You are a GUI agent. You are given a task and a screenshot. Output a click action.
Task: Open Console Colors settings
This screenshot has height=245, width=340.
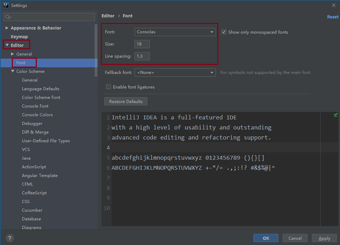click(x=37, y=115)
